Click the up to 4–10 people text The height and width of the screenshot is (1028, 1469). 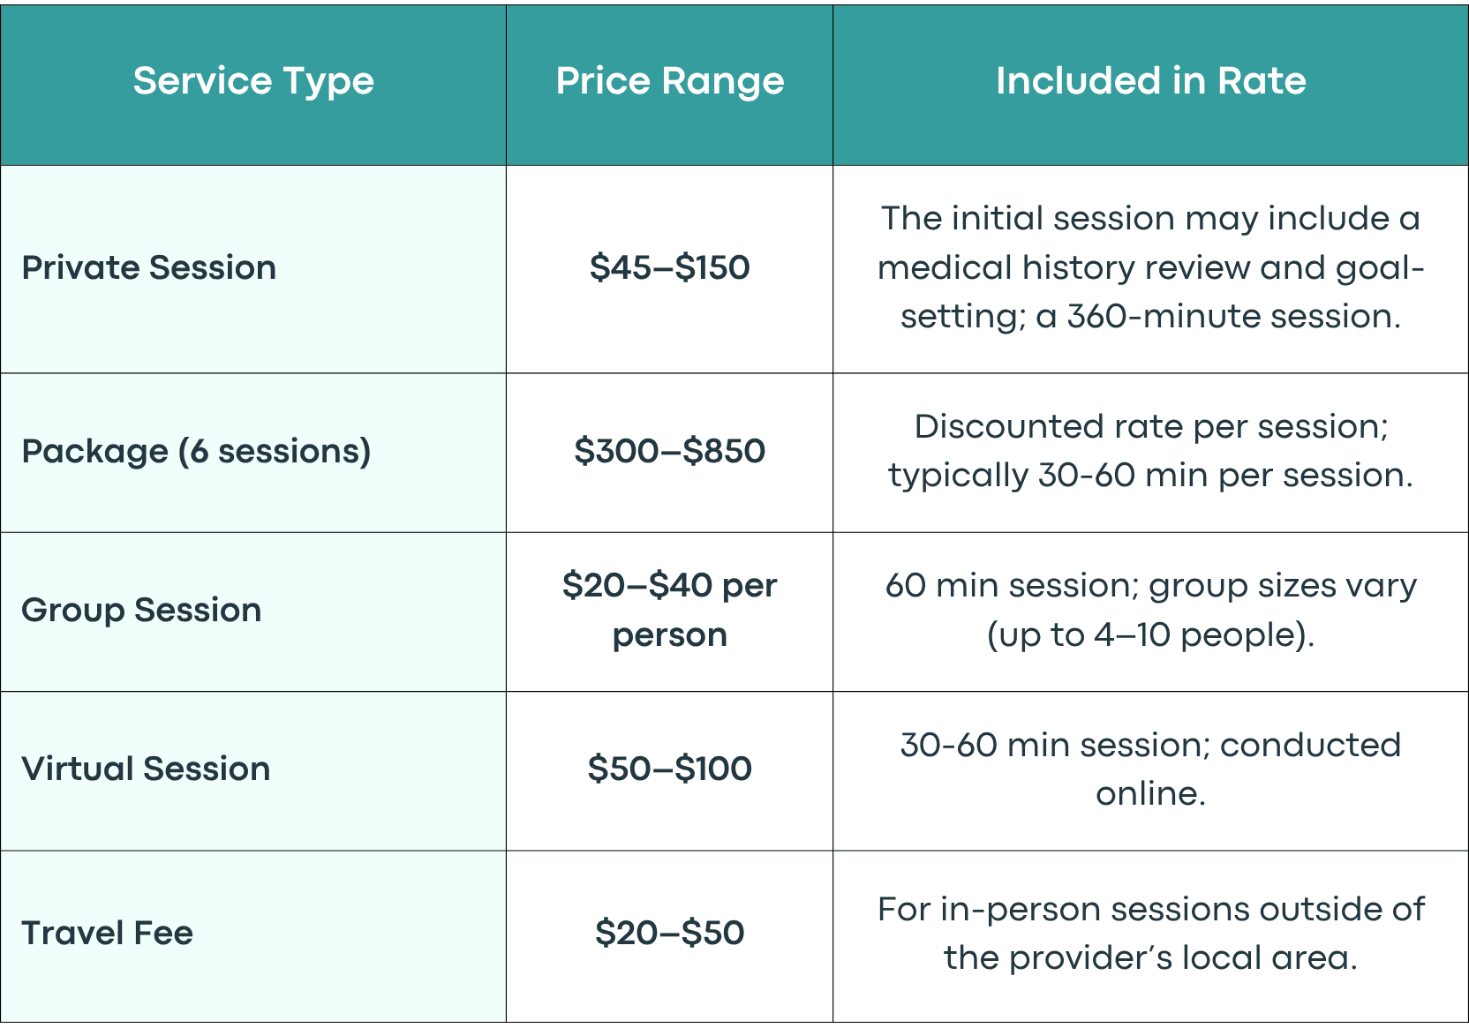[x=1150, y=634]
